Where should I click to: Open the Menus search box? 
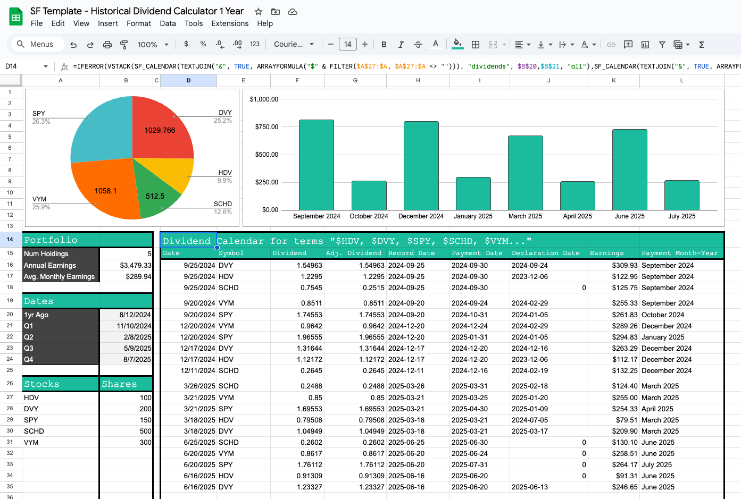[36, 44]
